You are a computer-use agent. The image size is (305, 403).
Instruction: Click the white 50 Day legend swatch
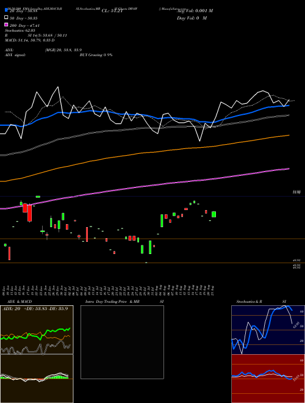6,18
